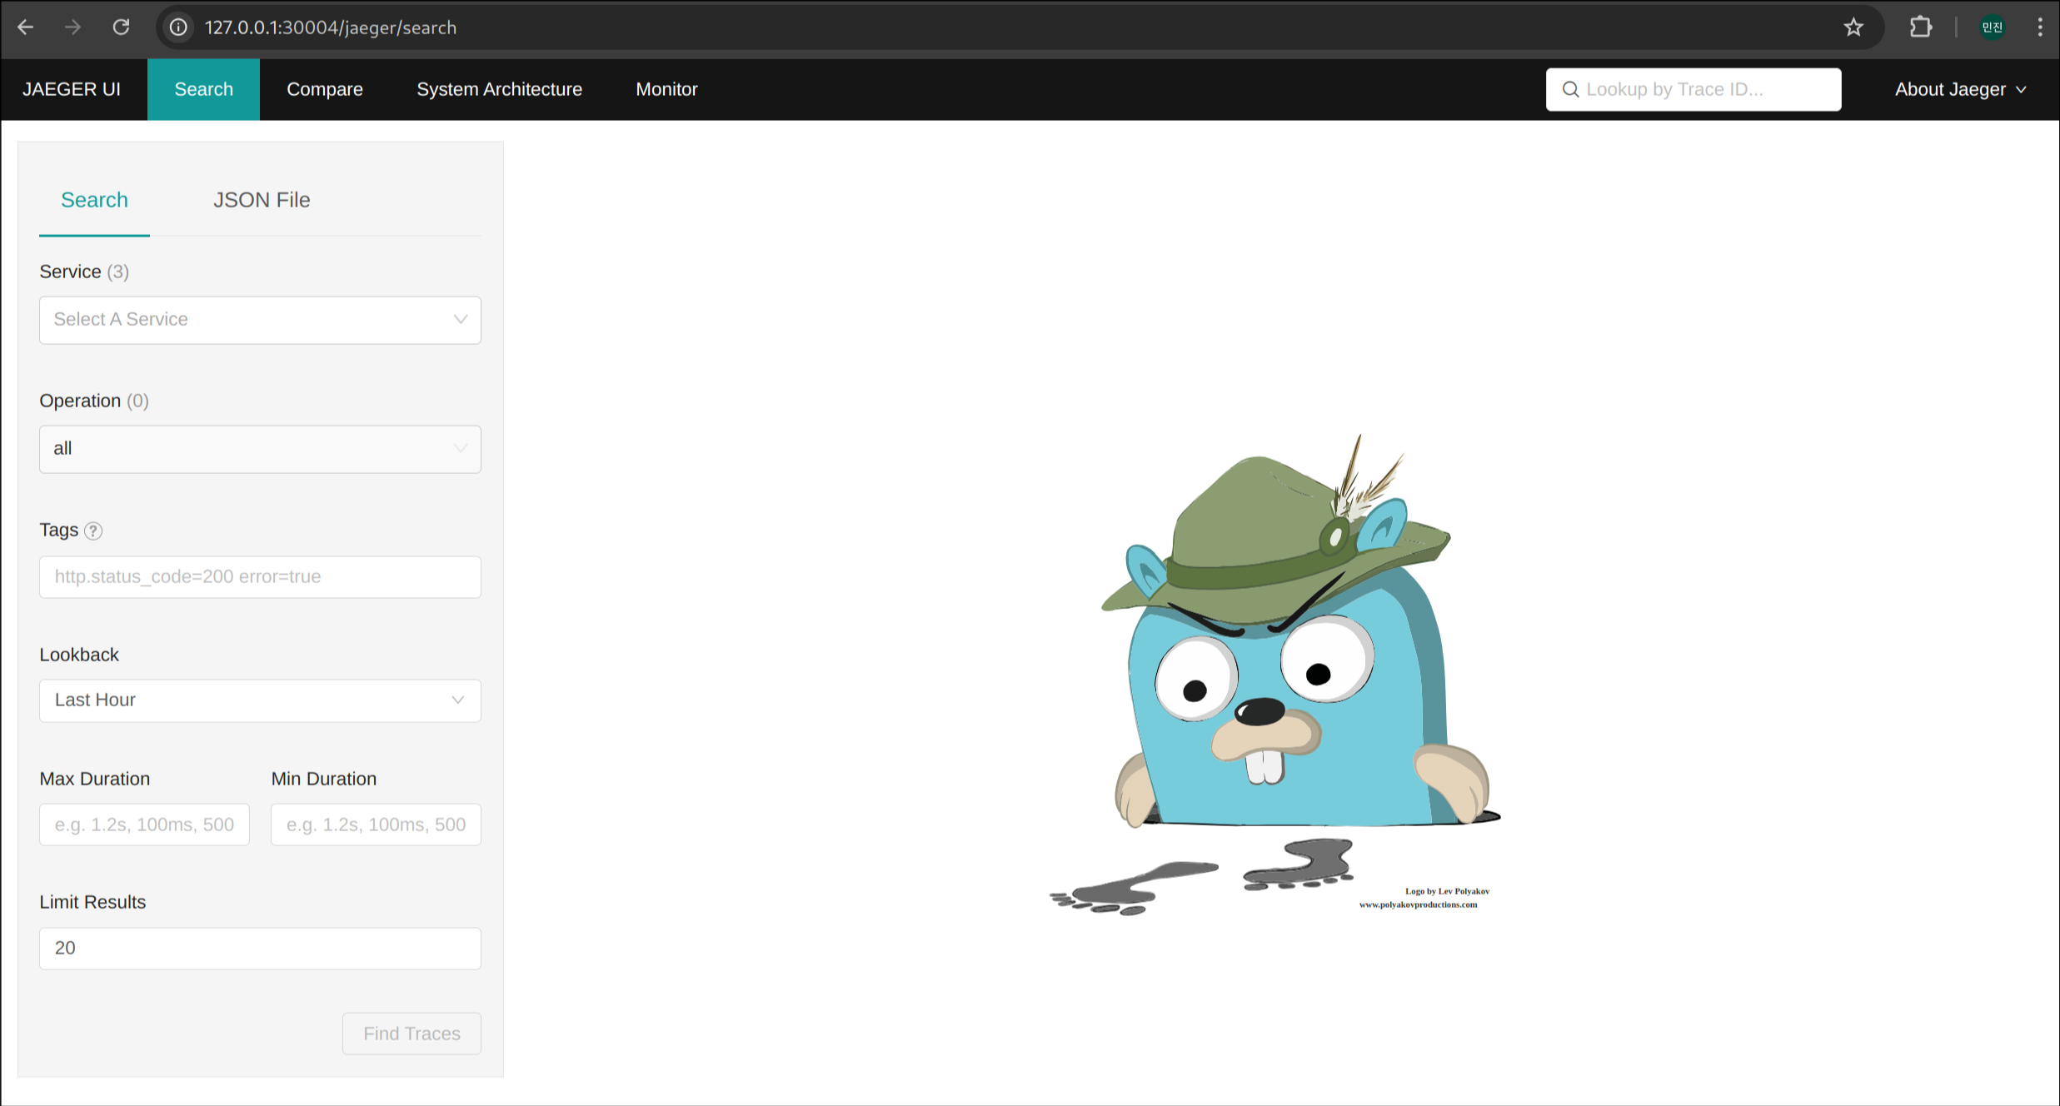Open the Lookback dropdown showing Last Hour
Screen dimensions: 2060x1106
coord(260,700)
